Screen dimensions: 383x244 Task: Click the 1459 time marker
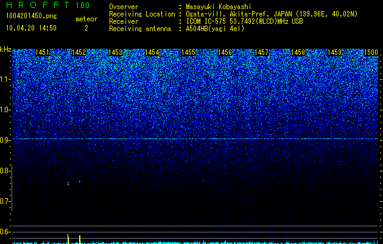[334, 52]
